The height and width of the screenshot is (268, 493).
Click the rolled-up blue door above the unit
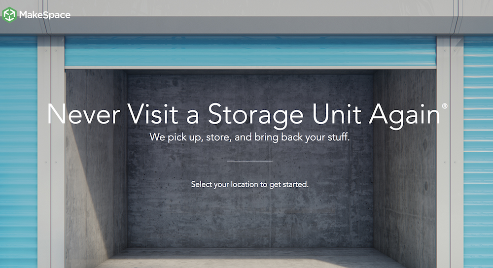click(250, 51)
